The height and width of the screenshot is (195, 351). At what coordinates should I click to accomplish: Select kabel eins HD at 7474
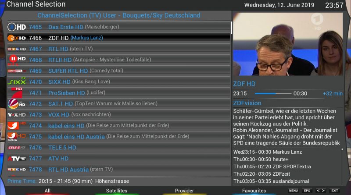point(66,126)
